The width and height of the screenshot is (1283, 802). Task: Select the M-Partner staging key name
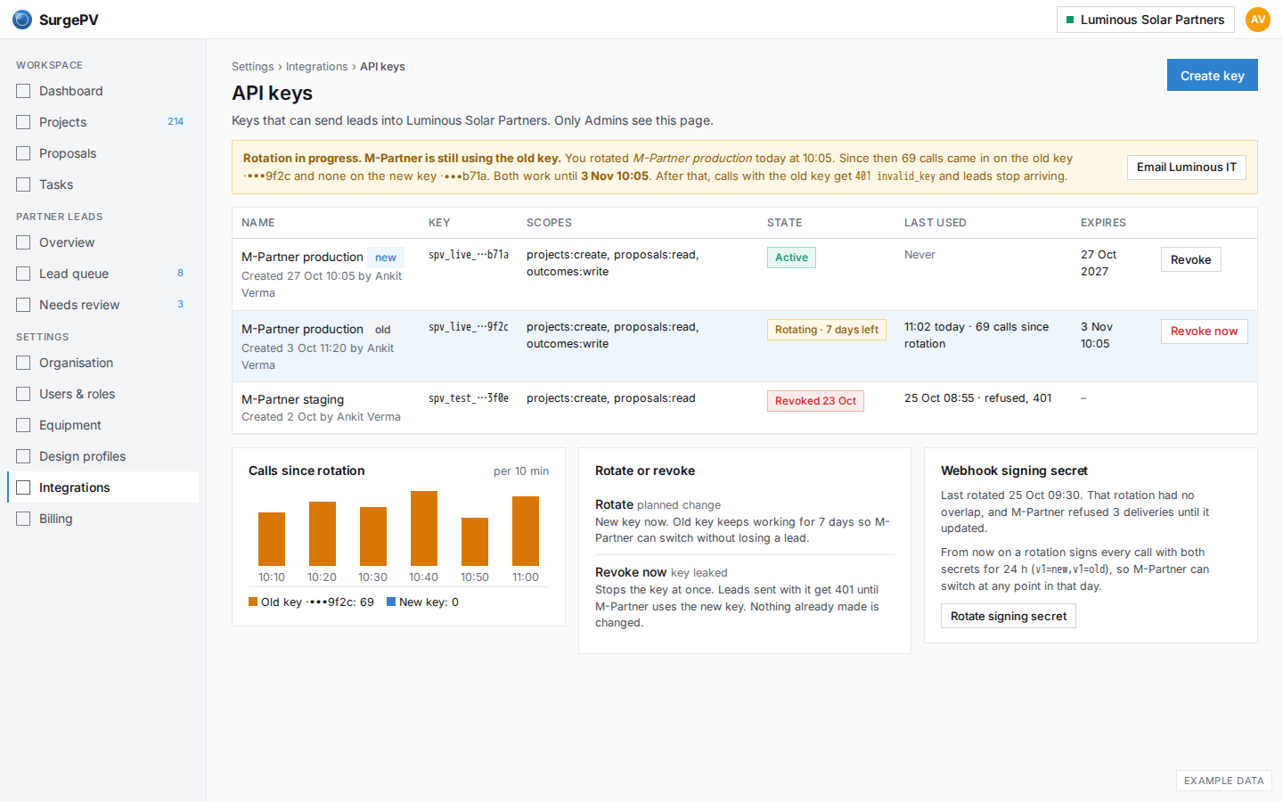(x=293, y=399)
